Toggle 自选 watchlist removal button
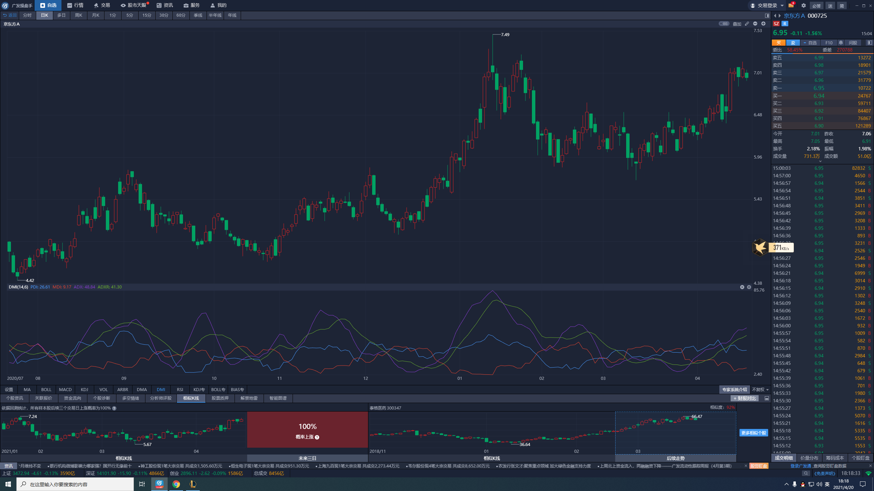 [809, 43]
